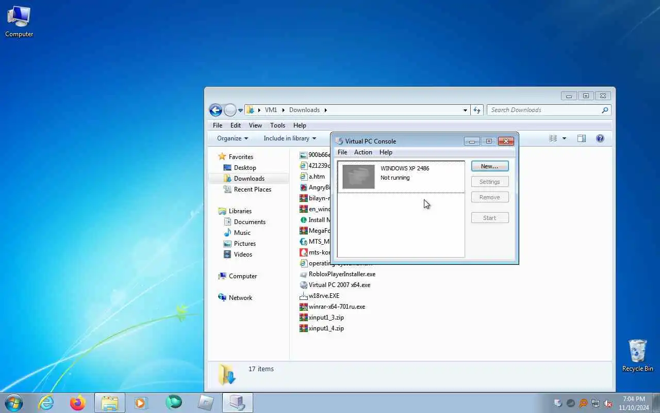660x413 pixels.
Task: Click the Recycle Bin desktop icon
Action: click(x=637, y=355)
